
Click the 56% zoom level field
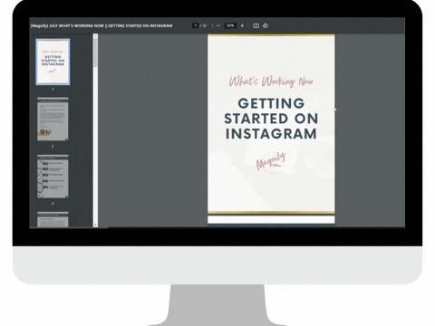[230, 25]
